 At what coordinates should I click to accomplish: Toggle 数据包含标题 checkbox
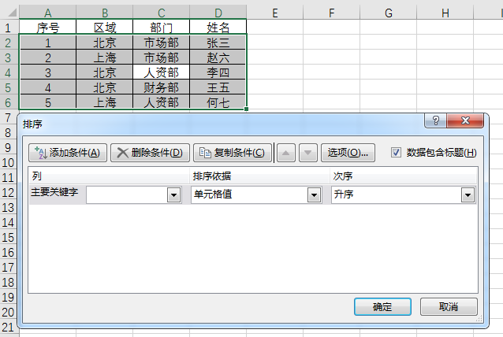396,153
